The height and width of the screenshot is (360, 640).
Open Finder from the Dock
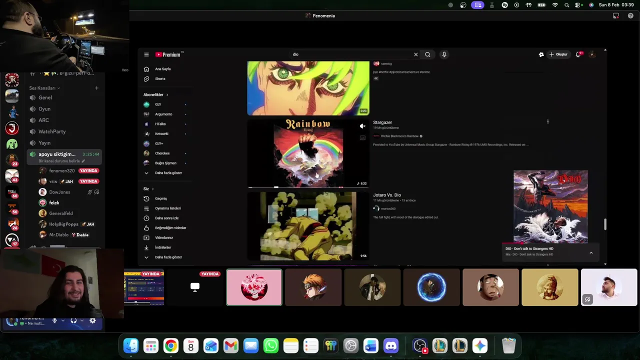131,345
